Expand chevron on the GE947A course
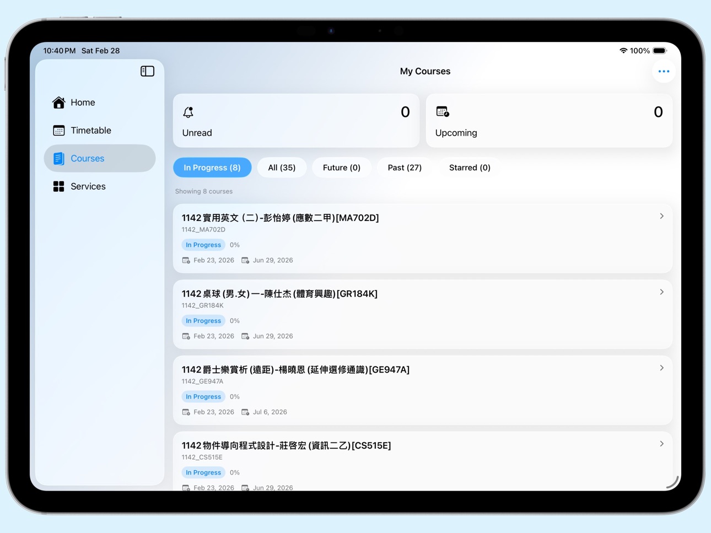 pos(661,368)
